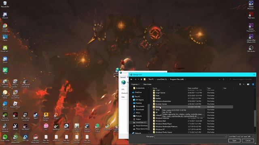Open recent locations dropdown arrow

click(x=138, y=79)
